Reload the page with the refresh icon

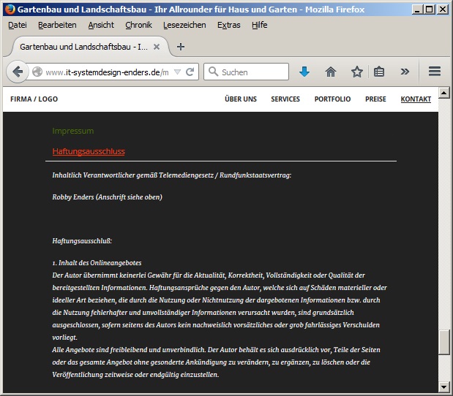[x=190, y=72]
